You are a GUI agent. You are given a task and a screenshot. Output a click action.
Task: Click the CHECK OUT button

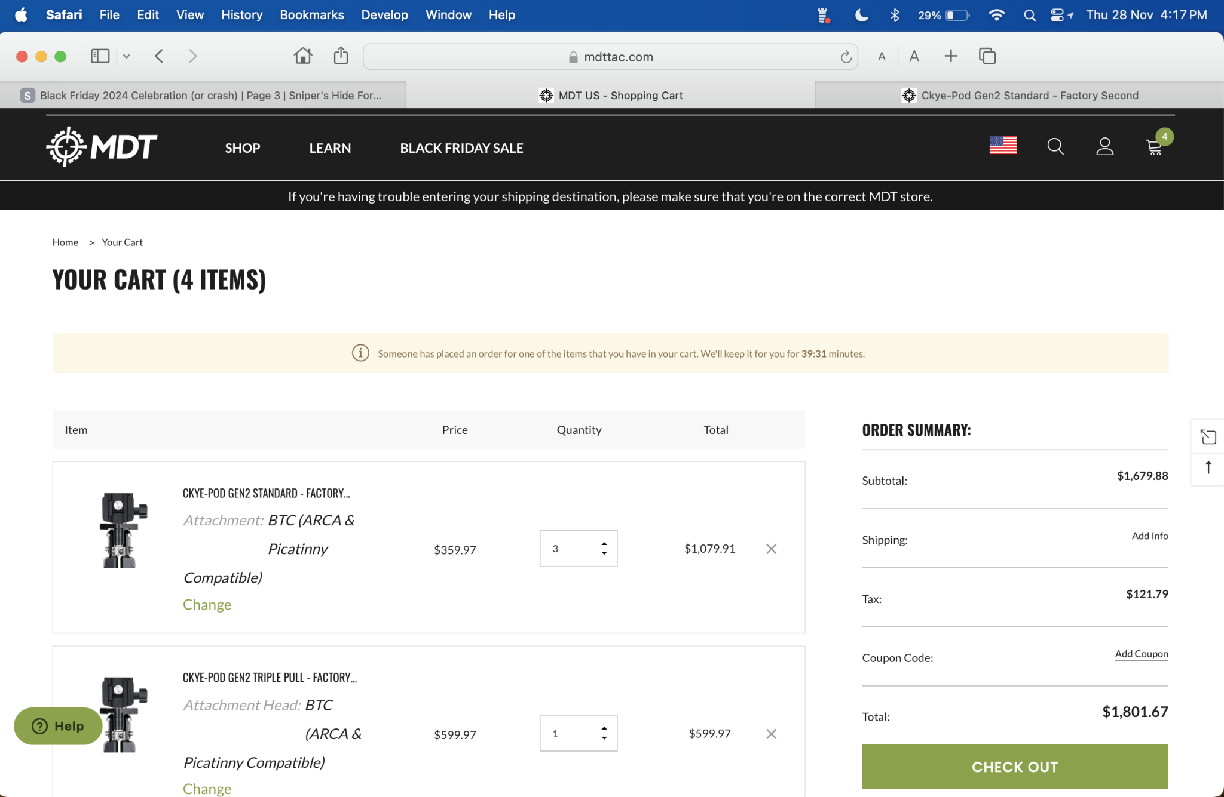coord(1014,767)
